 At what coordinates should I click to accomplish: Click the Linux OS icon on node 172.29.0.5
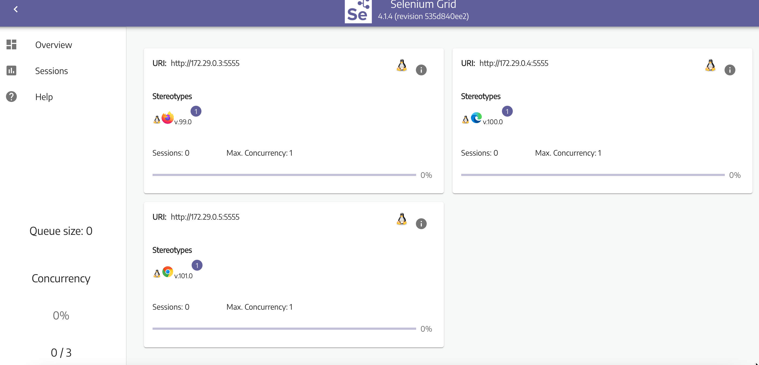[401, 219]
